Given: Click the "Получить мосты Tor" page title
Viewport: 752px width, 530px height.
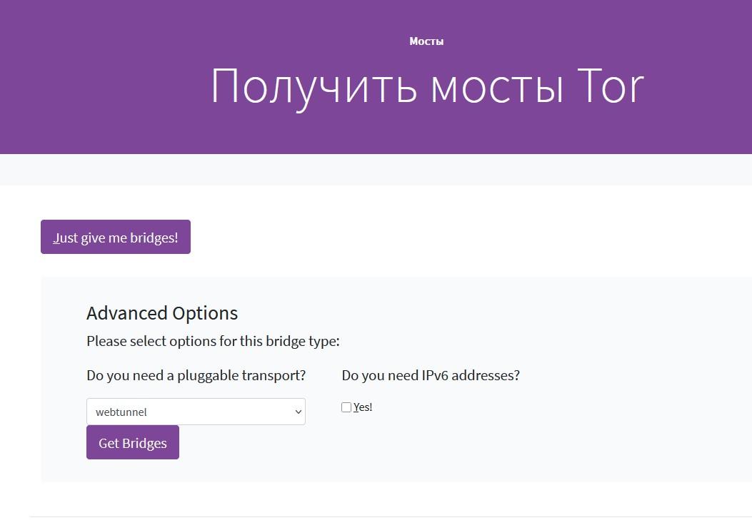Looking at the screenshot, I should click(x=426, y=86).
